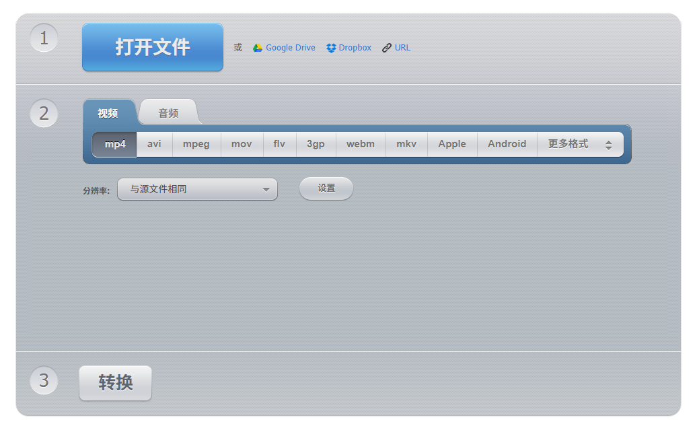Add a file via URL link
The width and height of the screenshot is (695, 428).
click(396, 47)
